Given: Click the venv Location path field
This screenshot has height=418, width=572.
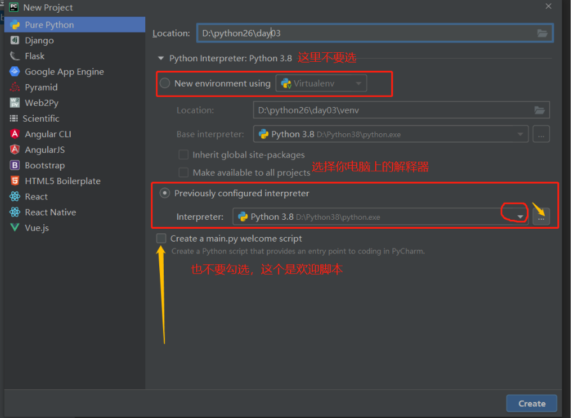Looking at the screenshot, I should coord(401,110).
